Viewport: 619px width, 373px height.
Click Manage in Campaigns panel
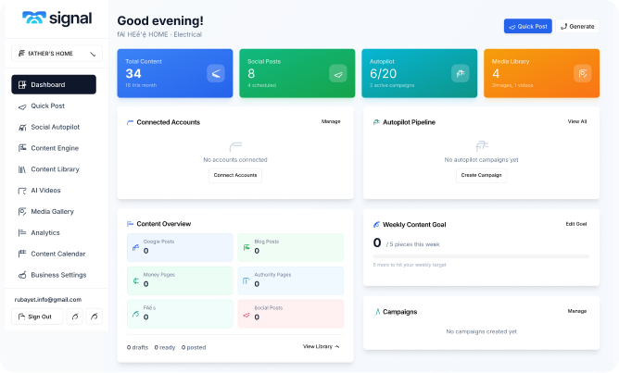[577, 311]
